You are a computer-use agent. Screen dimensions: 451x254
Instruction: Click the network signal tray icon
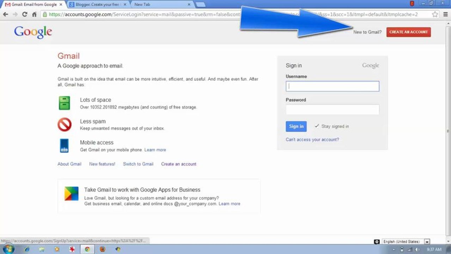coord(409,249)
